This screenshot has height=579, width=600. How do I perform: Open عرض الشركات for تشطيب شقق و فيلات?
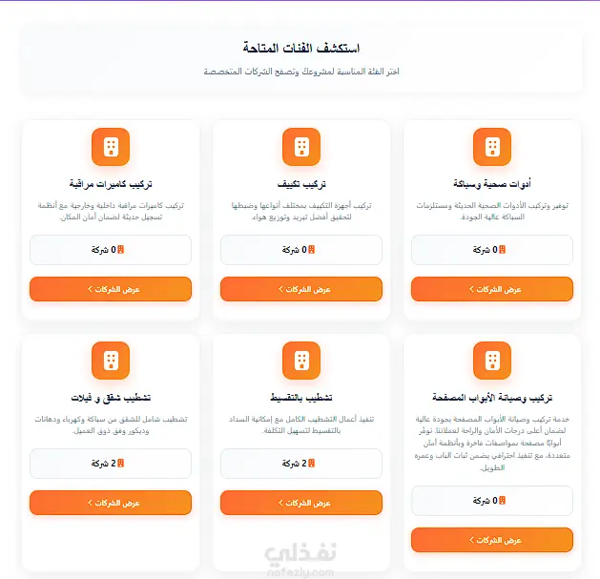(111, 503)
